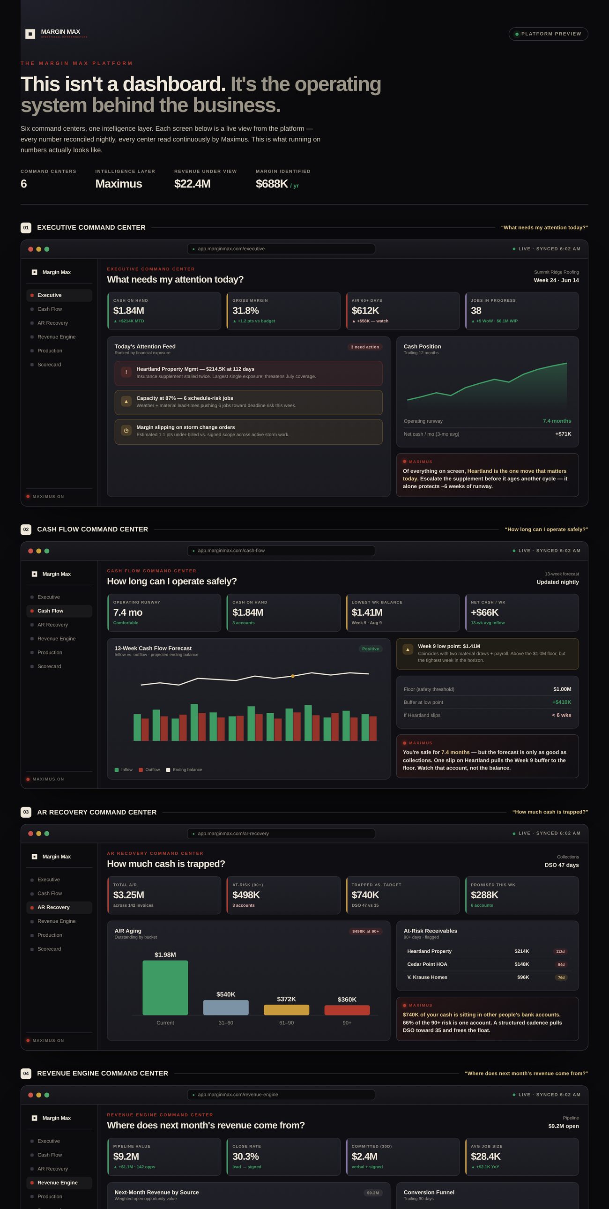Click the 61–90 $372K aging bar
609x1209 pixels.
[286, 1010]
